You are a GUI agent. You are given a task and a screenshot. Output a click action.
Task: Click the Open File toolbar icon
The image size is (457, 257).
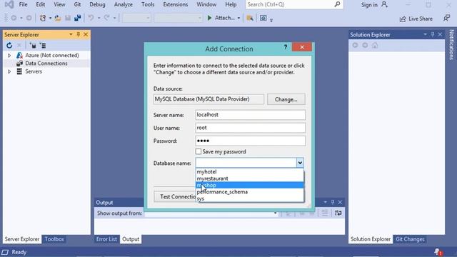(x=58, y=18)
